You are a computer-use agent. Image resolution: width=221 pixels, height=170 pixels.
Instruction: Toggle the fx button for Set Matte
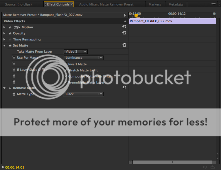pos(10,46)
